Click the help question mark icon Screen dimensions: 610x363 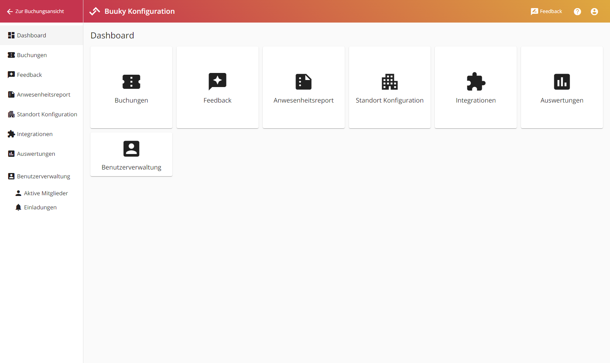(577, 11)
